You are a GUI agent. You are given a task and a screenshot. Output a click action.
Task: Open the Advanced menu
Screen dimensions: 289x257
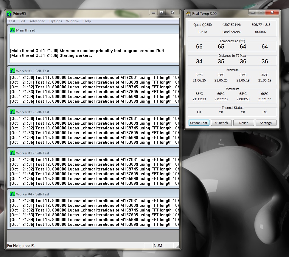37,21
